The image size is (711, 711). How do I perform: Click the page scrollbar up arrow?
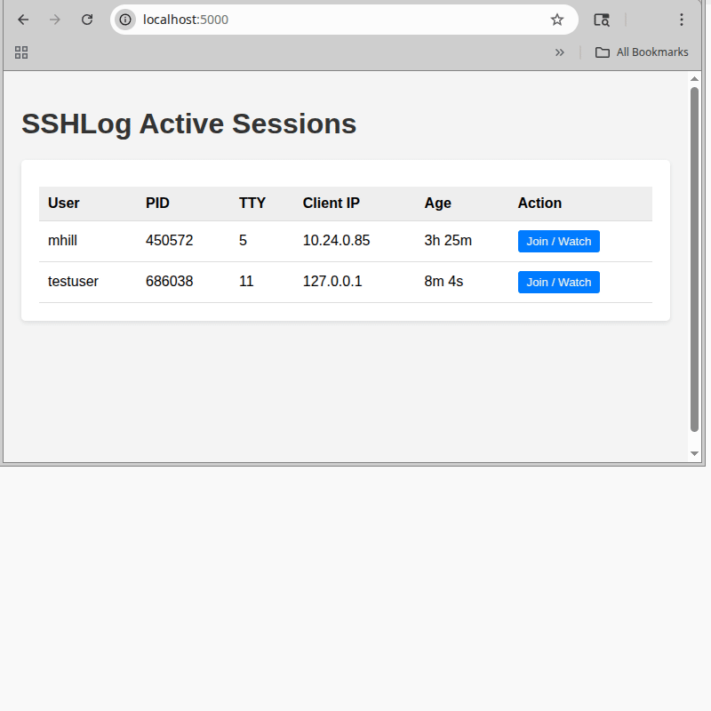point(694,79)
